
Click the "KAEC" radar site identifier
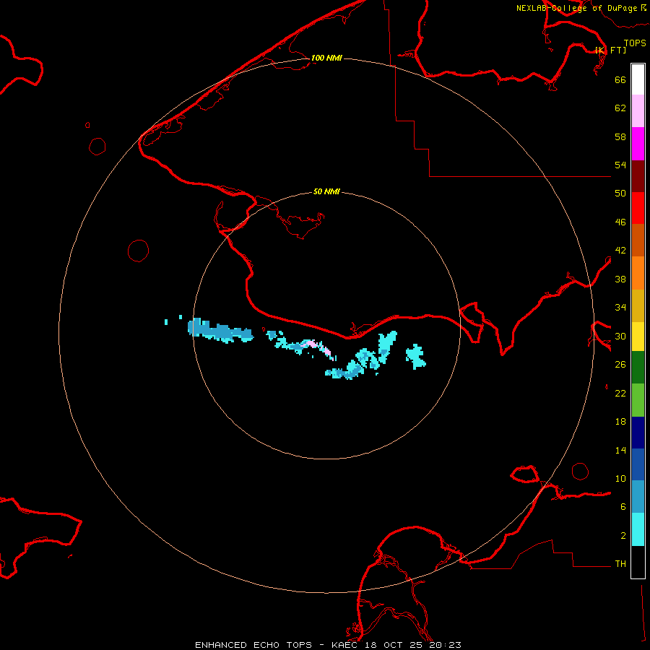pyautogui.click(x=344, y=645)
